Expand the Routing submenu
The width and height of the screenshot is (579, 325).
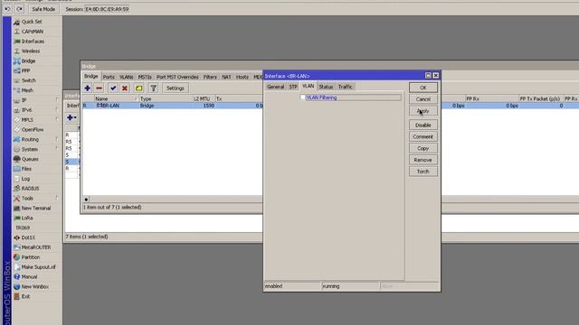(57, 139)
